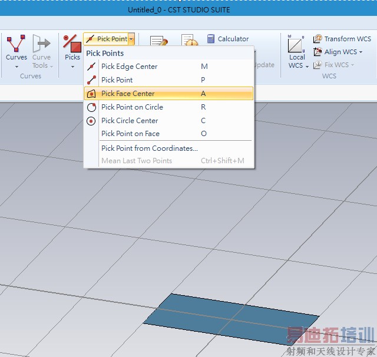This screenshot has width=377, height=357.
Task: Click the Transform WCS icon
Action: [x=318, y=39]
